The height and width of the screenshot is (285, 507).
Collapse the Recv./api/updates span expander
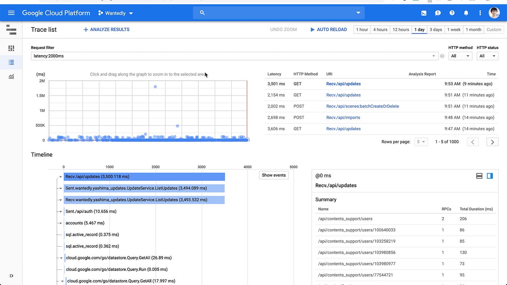pos(60,177)
